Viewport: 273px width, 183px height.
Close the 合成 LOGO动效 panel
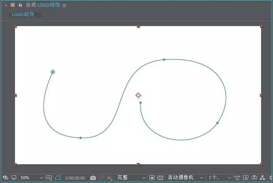click(6, 5)
